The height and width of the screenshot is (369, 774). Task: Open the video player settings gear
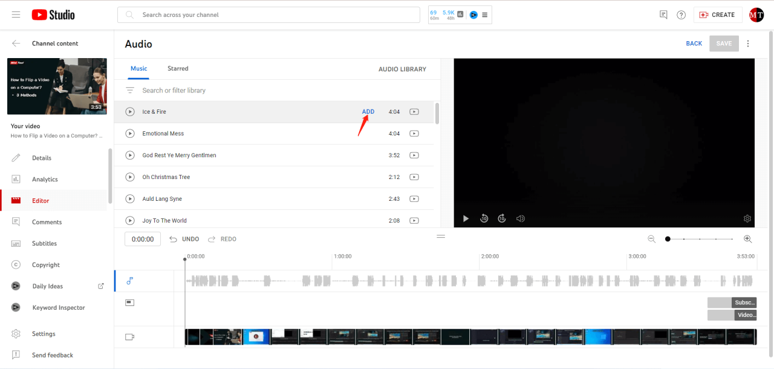coord(747,218)
